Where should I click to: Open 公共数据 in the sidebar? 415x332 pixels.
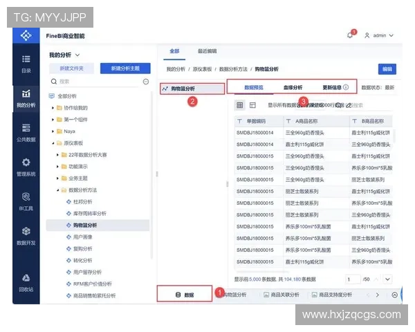(26, 133)
